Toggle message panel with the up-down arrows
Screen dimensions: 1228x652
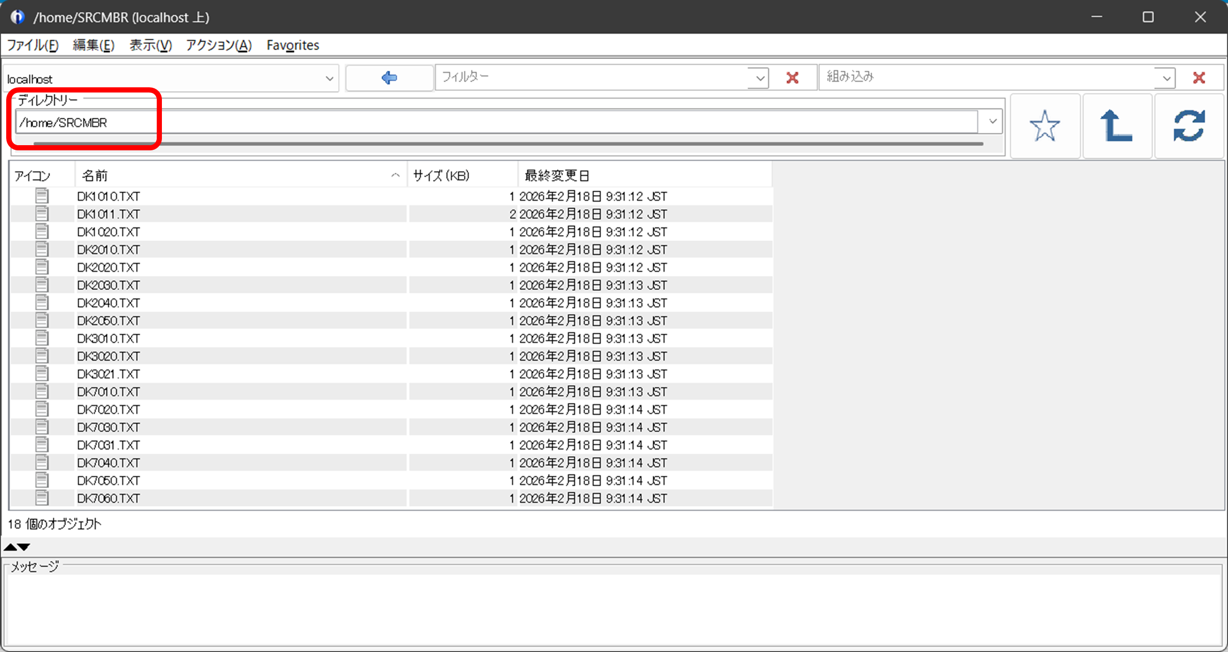point(17,547)
